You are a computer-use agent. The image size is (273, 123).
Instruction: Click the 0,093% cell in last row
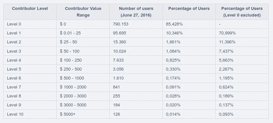point(226,114)
